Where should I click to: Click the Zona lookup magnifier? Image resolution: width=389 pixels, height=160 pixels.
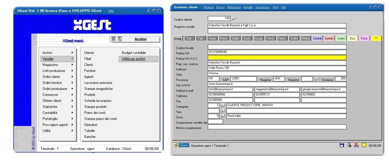pos(223,116)
